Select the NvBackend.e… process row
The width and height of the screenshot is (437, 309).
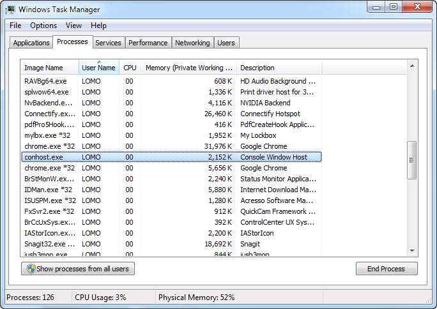[171, 103]
